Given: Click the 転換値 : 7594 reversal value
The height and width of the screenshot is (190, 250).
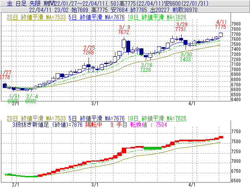Looking at the screenshot, I should tap(149, 124).
